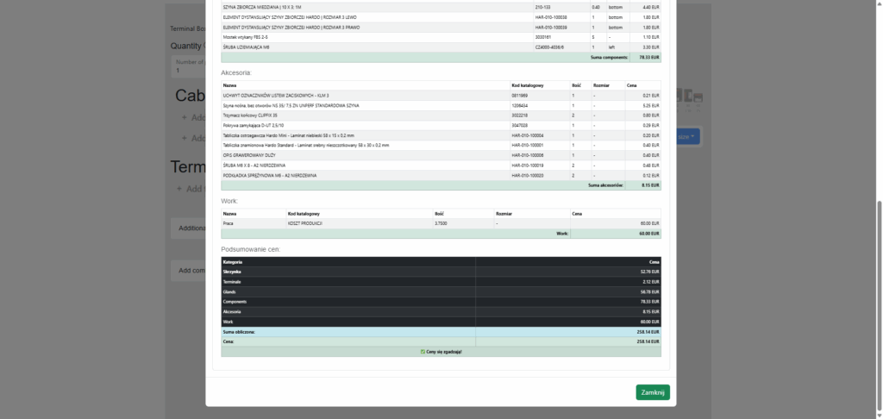Click the 'Terminal Bo' title behind the dialog

187,28
